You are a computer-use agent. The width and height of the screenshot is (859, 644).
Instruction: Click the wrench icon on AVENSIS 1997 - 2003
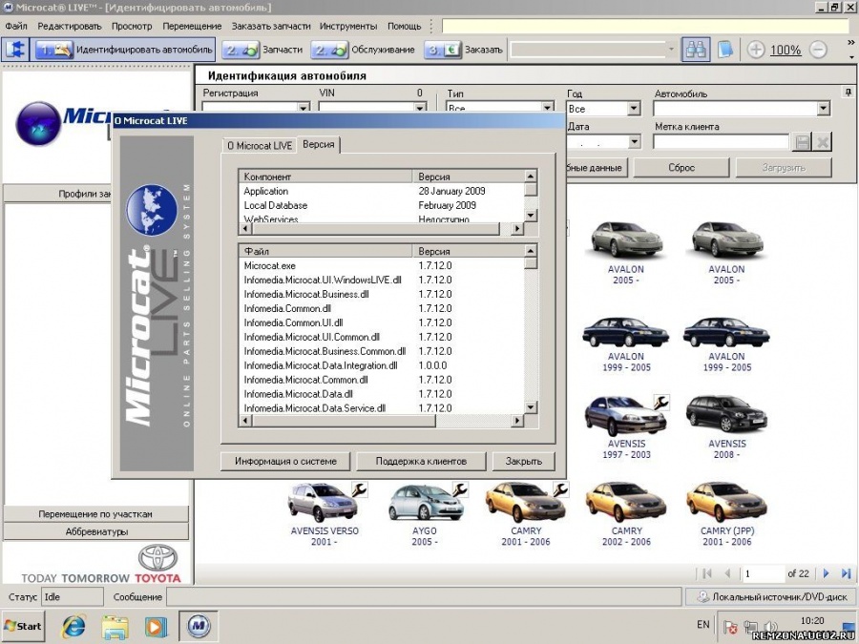point(661,403)
